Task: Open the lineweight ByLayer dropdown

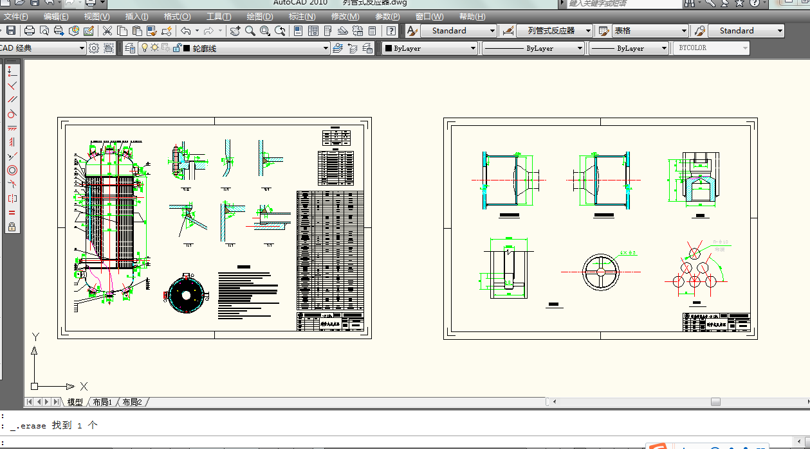Action: coord(629,48)
